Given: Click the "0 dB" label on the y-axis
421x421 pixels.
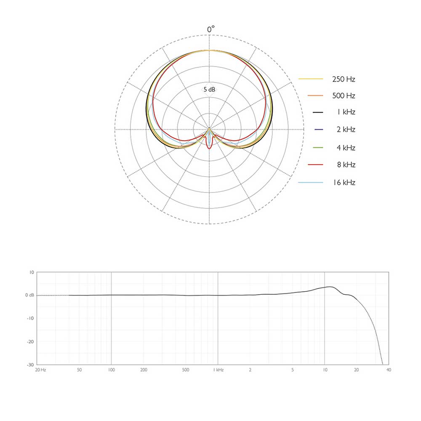Looking at the screenshot, I should (29, 295).
